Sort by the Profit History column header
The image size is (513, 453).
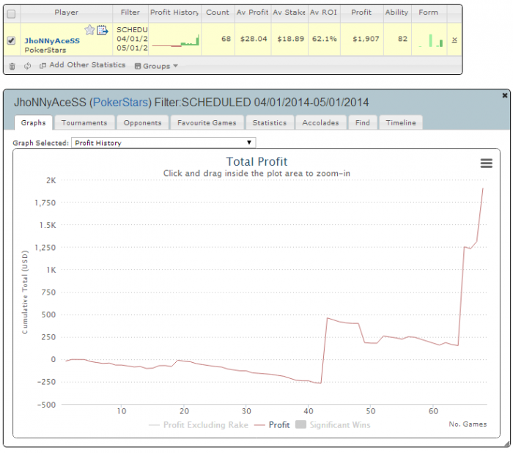[174, 12]
